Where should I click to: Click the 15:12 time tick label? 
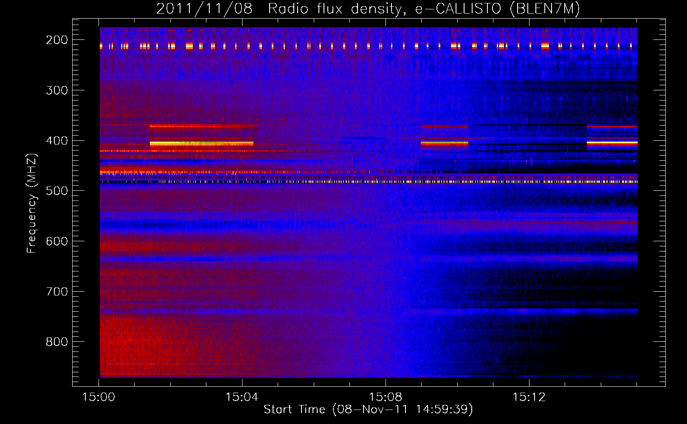(529, 397)
